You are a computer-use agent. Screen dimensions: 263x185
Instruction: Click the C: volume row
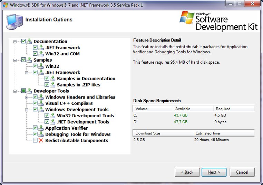point(194,115)
